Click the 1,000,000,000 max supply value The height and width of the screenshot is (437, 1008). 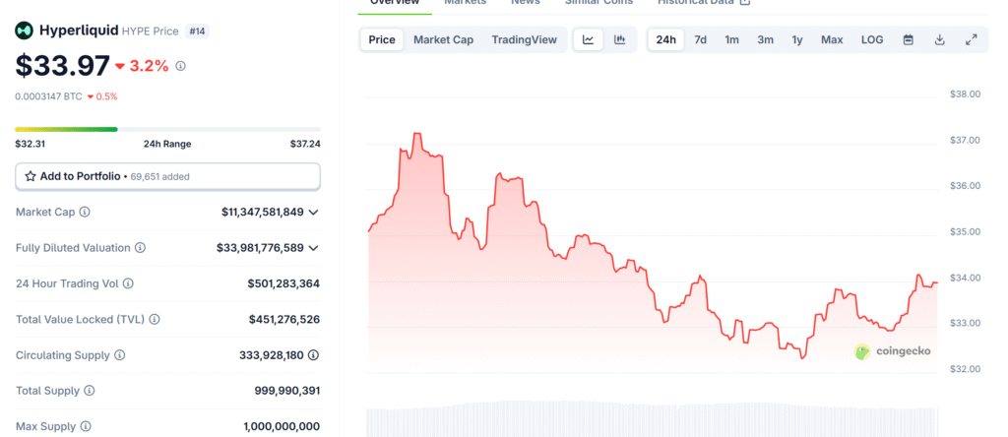click(282, 426)
